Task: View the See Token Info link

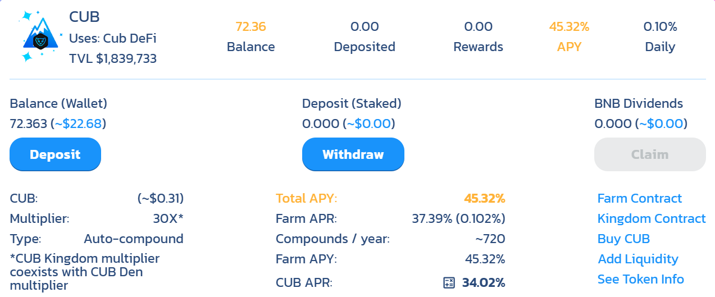Action: [x=641, y=279]
